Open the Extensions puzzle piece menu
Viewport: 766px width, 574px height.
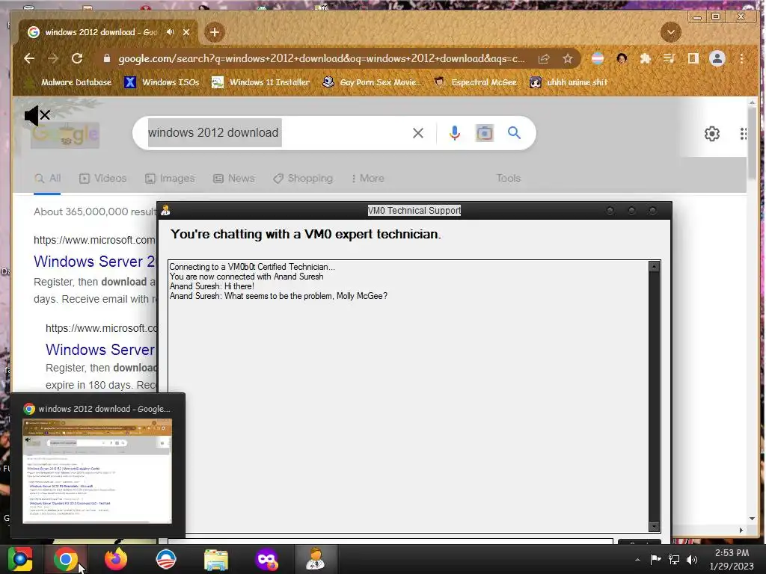click(646, 58)
